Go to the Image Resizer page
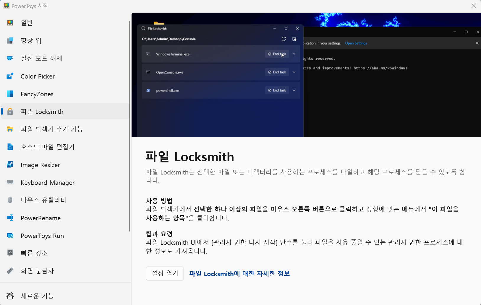 [65, 165]
